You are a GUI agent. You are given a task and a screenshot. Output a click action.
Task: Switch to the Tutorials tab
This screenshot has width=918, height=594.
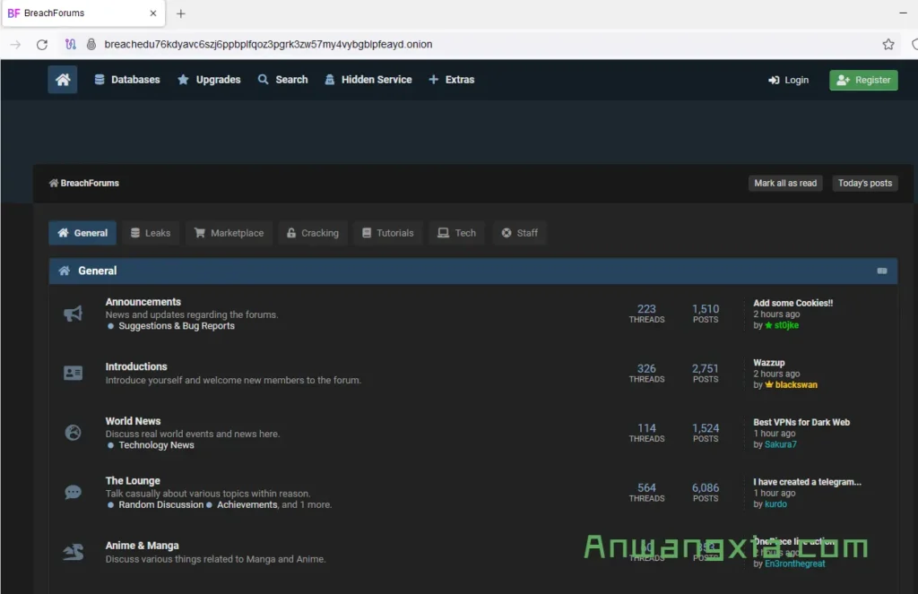tap(387, 233)
